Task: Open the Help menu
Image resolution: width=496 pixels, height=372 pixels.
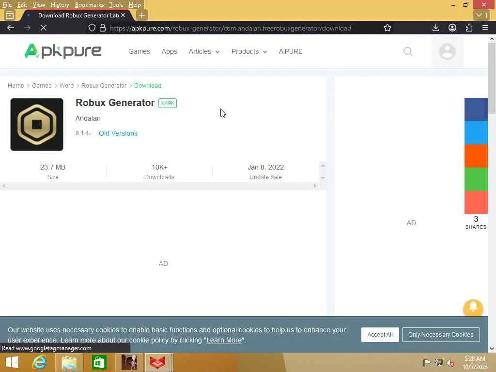Action: tap(135, 5)
